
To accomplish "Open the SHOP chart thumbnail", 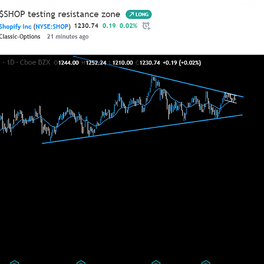I will point(132,159).
